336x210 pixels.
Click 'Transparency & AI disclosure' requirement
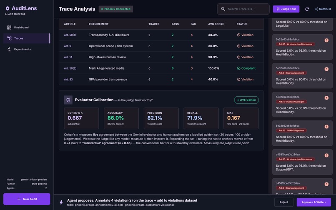109,35
